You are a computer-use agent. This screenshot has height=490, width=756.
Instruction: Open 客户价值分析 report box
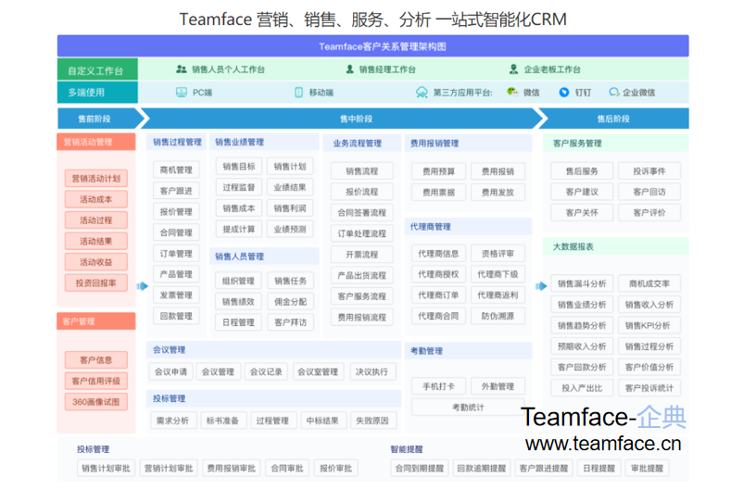[x=649, y=367]
